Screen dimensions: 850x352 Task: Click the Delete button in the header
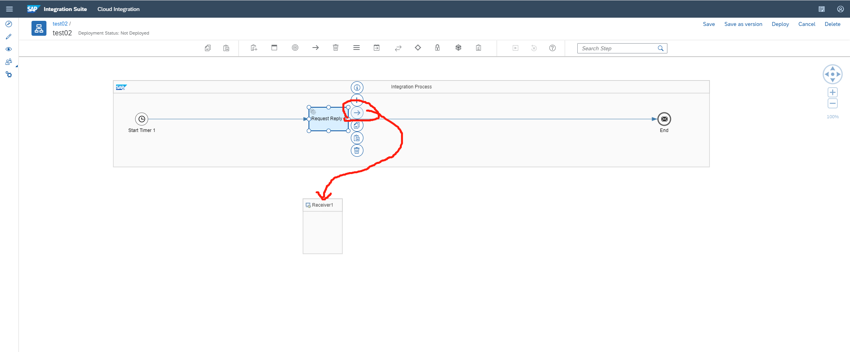point(833,24)
